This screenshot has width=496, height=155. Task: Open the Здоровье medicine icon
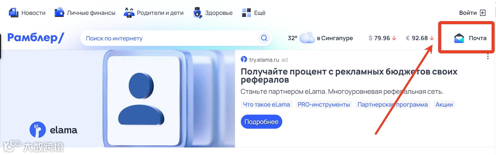(198, 13)
